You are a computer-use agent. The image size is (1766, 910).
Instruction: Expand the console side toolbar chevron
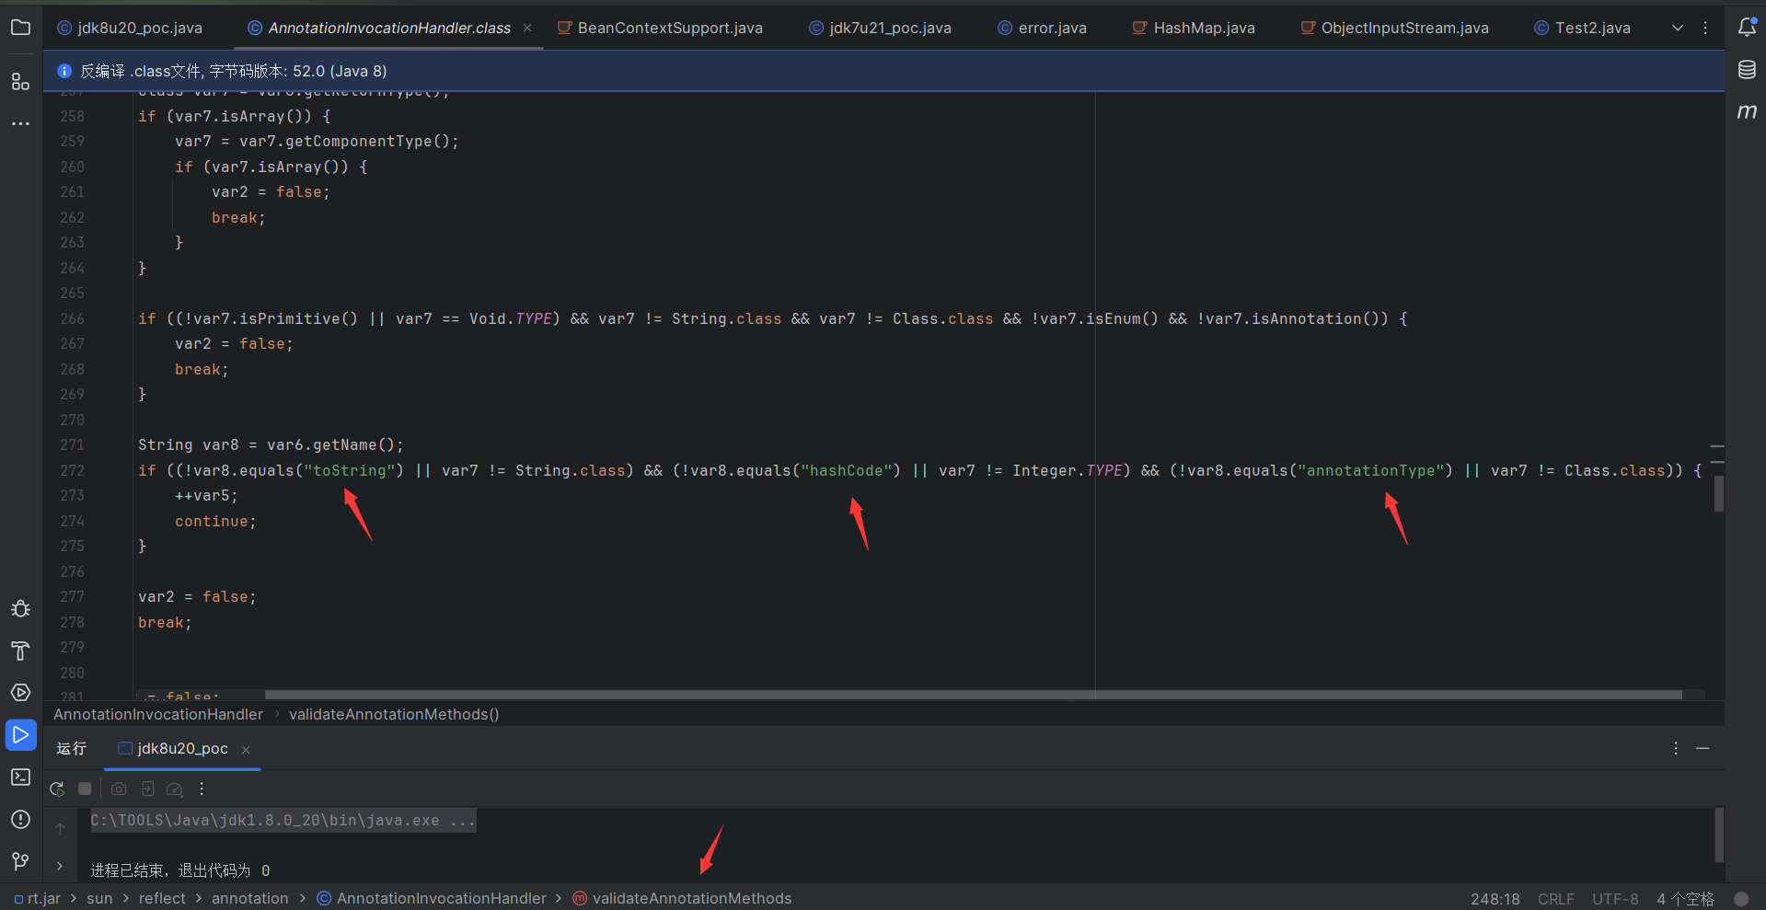click(x=60, y=866)
